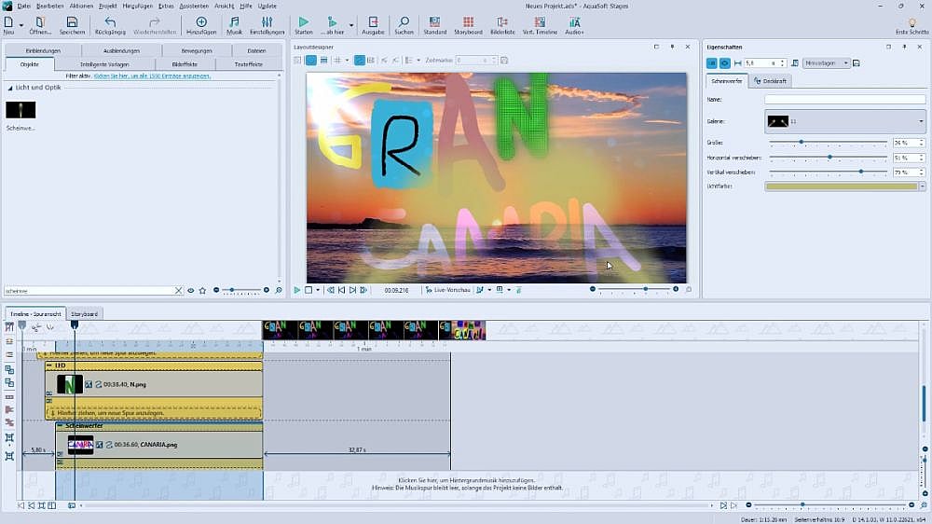
Task: Click the Speichern save icon
Action: tap(72, 22)
